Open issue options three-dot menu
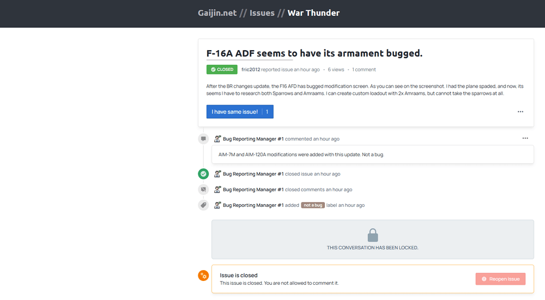 tap(520, 112)
